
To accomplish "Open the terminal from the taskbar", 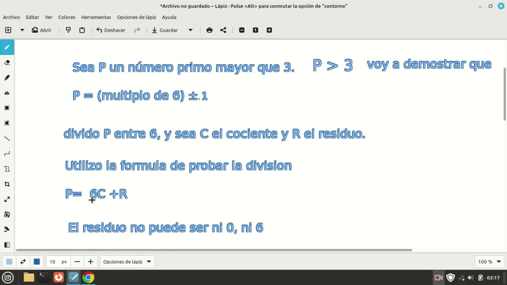I will point(44,277).
